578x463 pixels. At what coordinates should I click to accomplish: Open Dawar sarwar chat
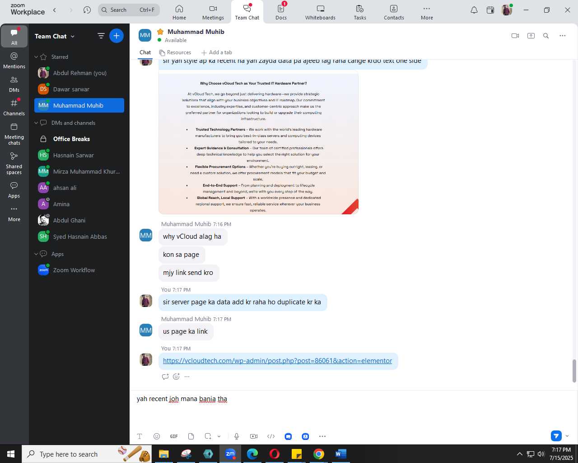79,89
